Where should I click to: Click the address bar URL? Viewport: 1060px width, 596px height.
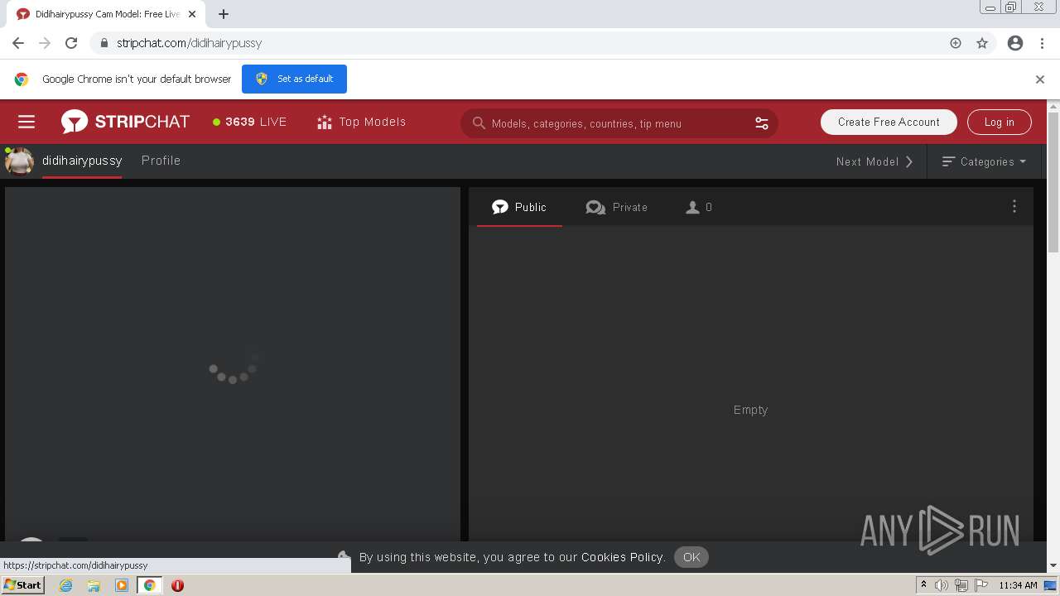[x=189, y=43]
